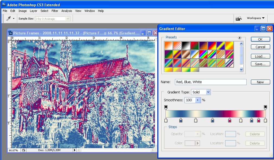
Task: Select the copper brown gradient preset
Action: (186, 54)
